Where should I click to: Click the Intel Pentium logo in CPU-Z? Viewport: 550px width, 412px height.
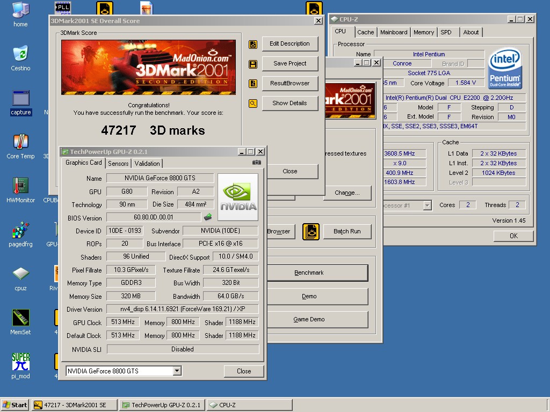(505, 68)
